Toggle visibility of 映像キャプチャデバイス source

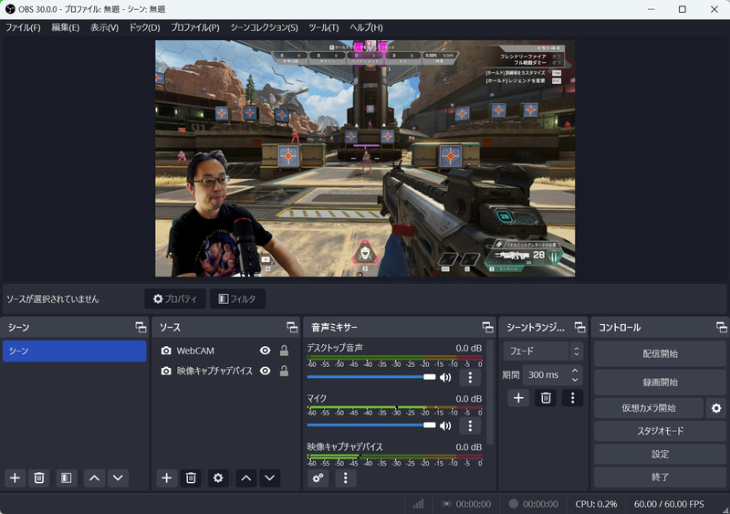tap(265, 371)
